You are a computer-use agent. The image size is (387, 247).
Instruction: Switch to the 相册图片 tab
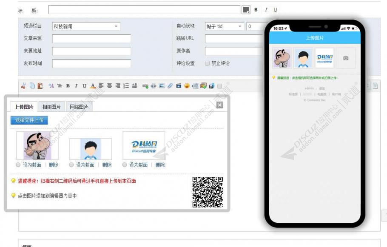(x=51, y=107)
